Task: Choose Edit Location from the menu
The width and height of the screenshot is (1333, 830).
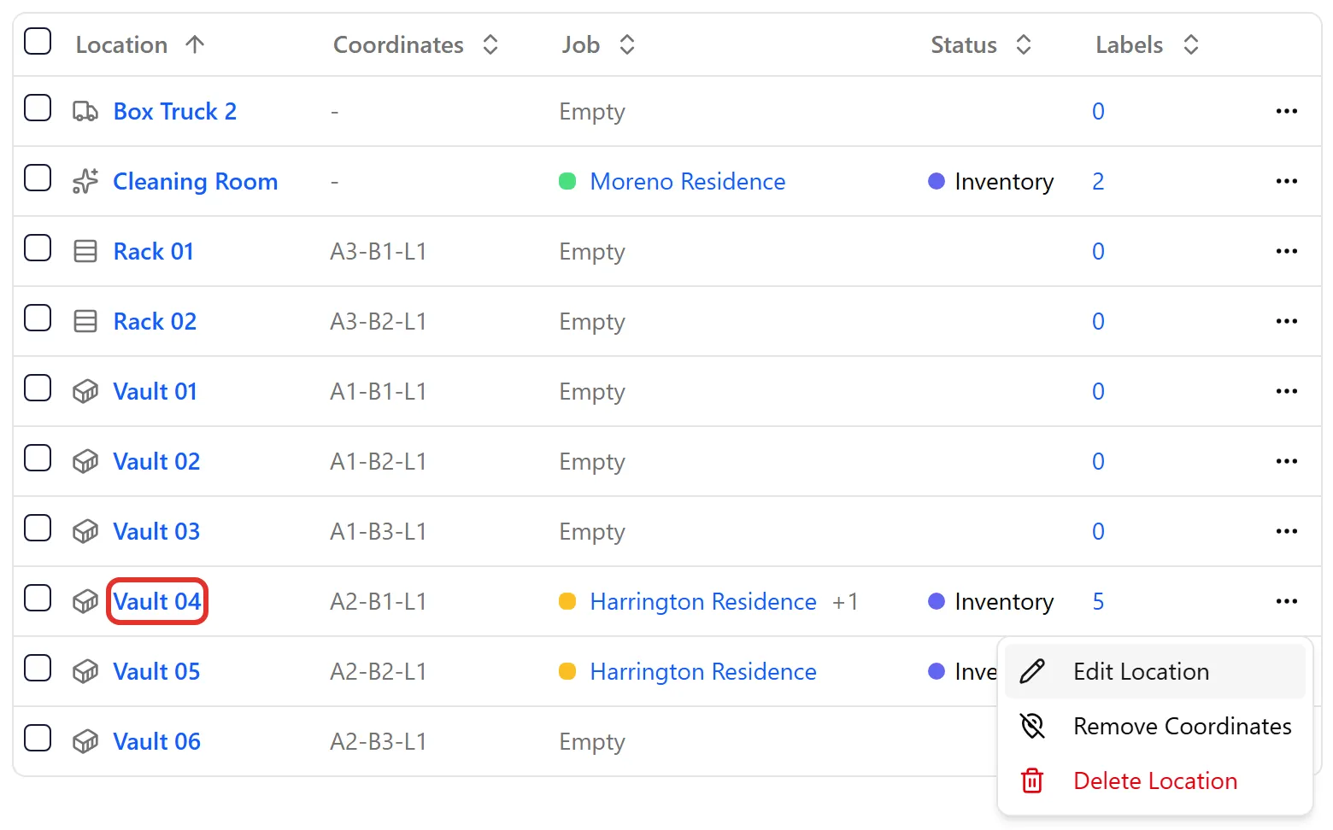Action: click(x=1155, y=671)
